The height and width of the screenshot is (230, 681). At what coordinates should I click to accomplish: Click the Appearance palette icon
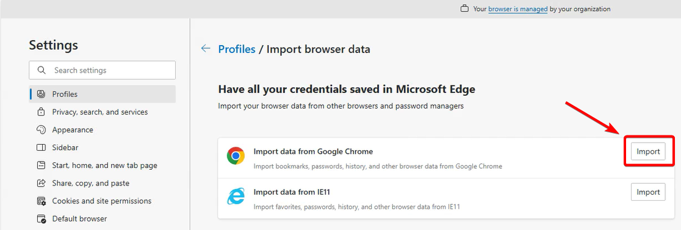coord(41,130)
